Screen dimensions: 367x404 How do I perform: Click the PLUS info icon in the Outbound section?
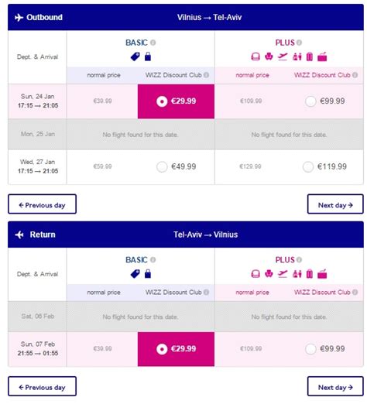coord(299,43)
